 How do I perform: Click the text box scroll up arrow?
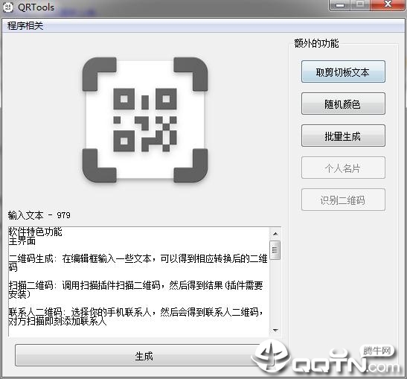pyautogui.click(x=275, y=234)
